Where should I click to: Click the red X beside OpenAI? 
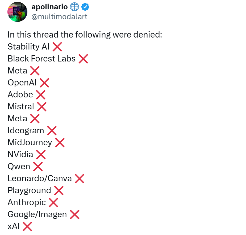click(x=44, y=83)
